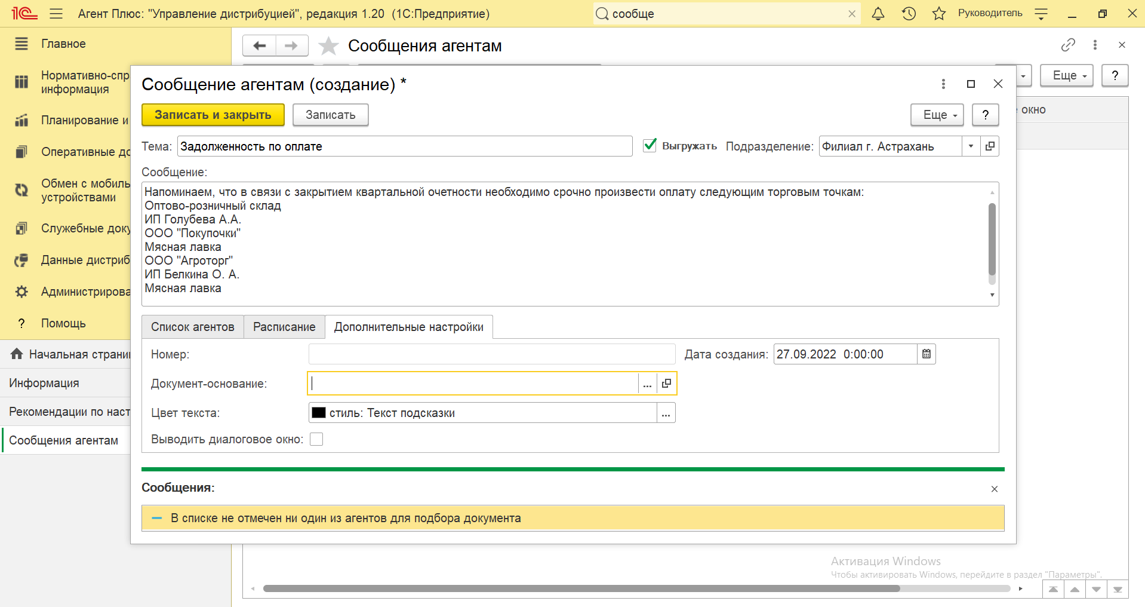Open history clock icon

[x=909, y=13]
